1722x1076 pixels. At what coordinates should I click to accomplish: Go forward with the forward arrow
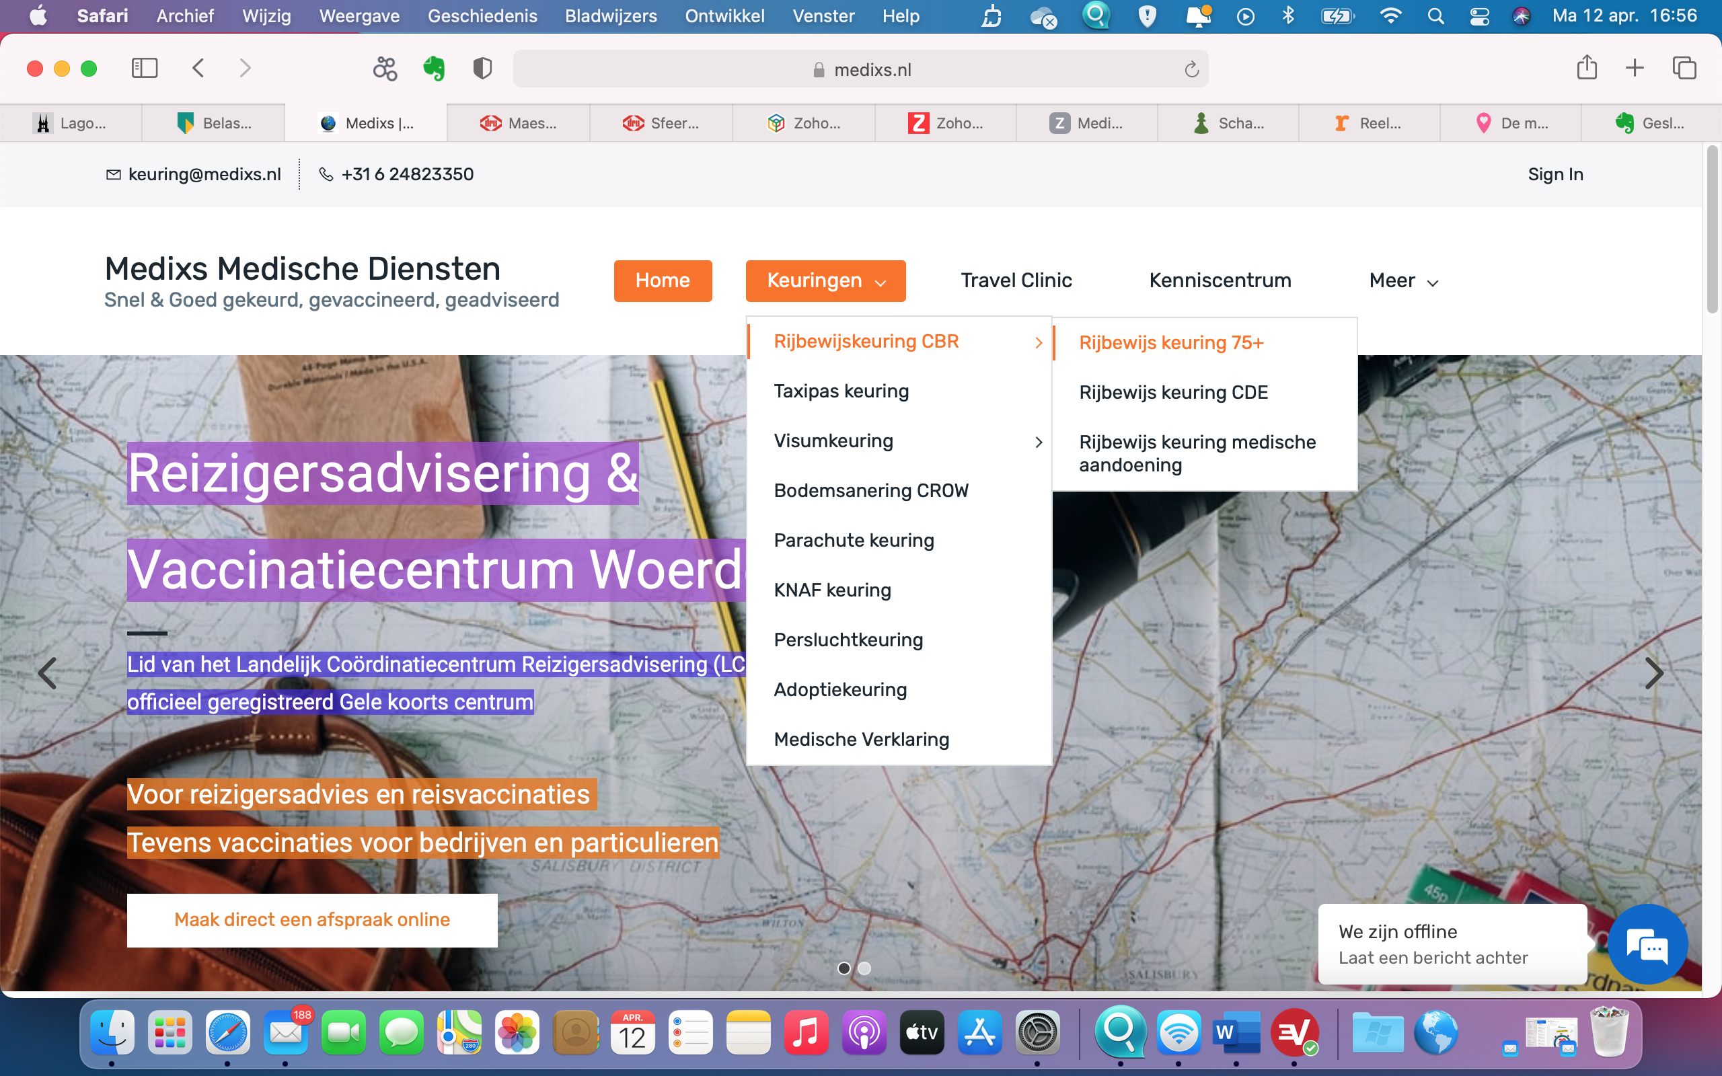245,69
